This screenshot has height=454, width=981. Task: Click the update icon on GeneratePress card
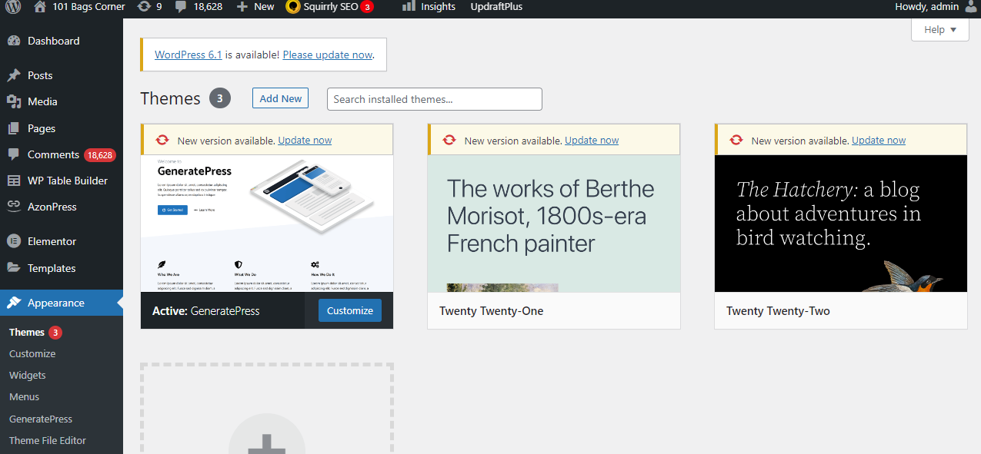162,140
